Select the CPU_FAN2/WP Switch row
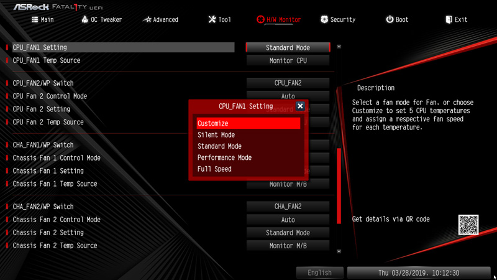The height and width of the screenshot is (280, 497). pyautogui.click(x=123, y=83)
